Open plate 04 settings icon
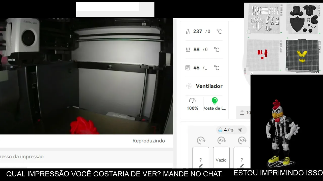The image size is (323, 181). click(320, 52)
